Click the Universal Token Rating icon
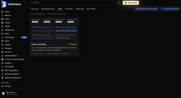This screenshot has height=98, width=181. [x=2, y=59]
